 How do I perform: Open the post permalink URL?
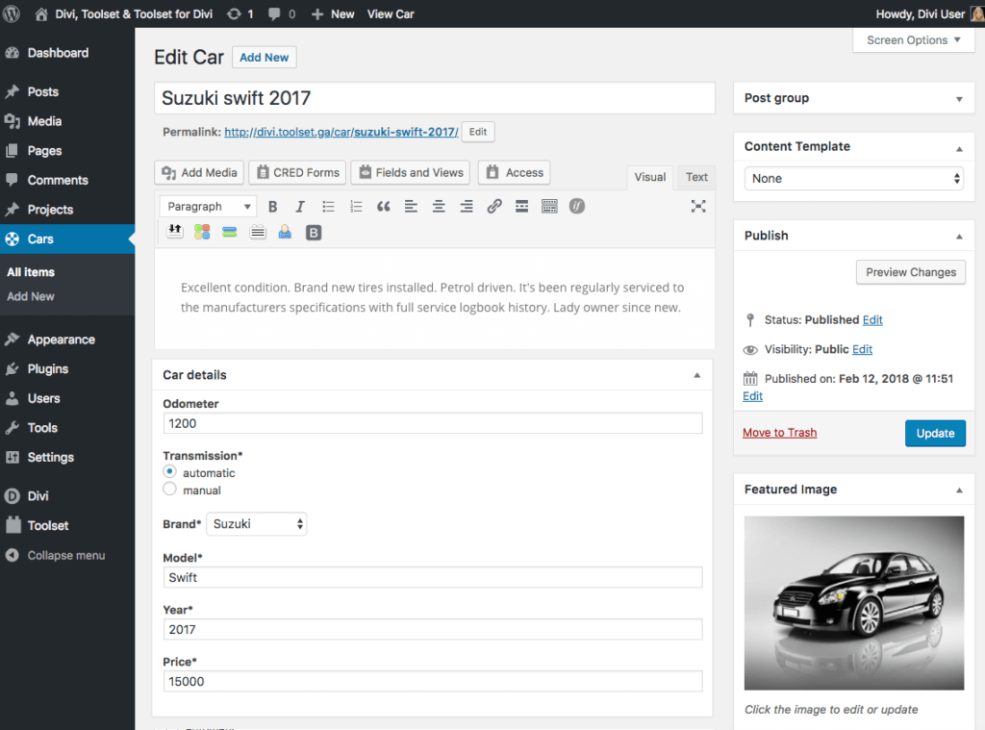pos(341,132)
